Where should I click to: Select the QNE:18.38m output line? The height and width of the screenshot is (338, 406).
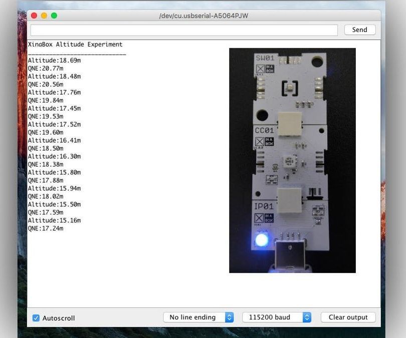coord(46,165)
